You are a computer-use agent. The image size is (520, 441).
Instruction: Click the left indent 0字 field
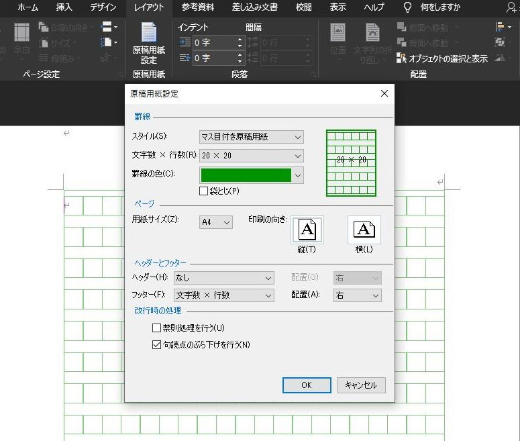coord(215,42)
